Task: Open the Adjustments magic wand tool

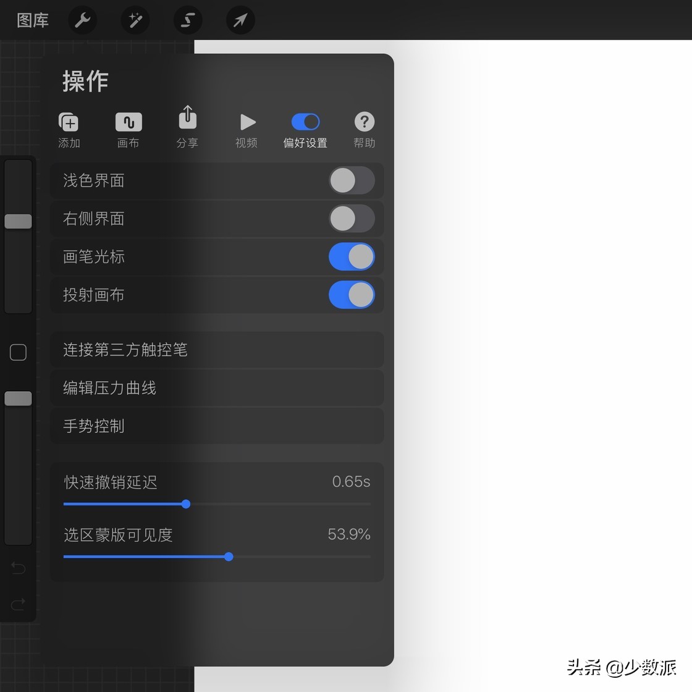Action: 135,20
